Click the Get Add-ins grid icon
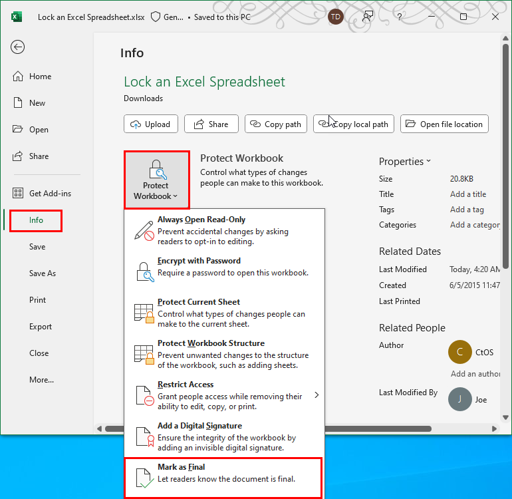512x499 pixels. point(18,193)
